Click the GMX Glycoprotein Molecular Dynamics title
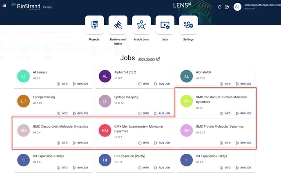 tap(60, 126)
